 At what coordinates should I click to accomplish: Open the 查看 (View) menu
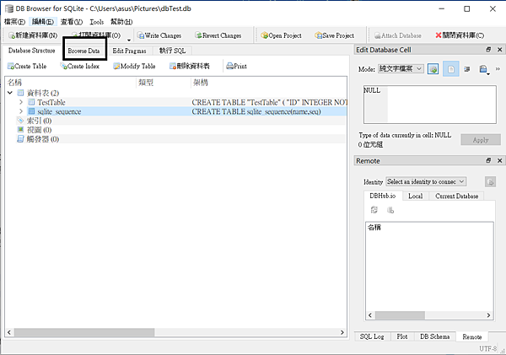(x=72, y=22)
